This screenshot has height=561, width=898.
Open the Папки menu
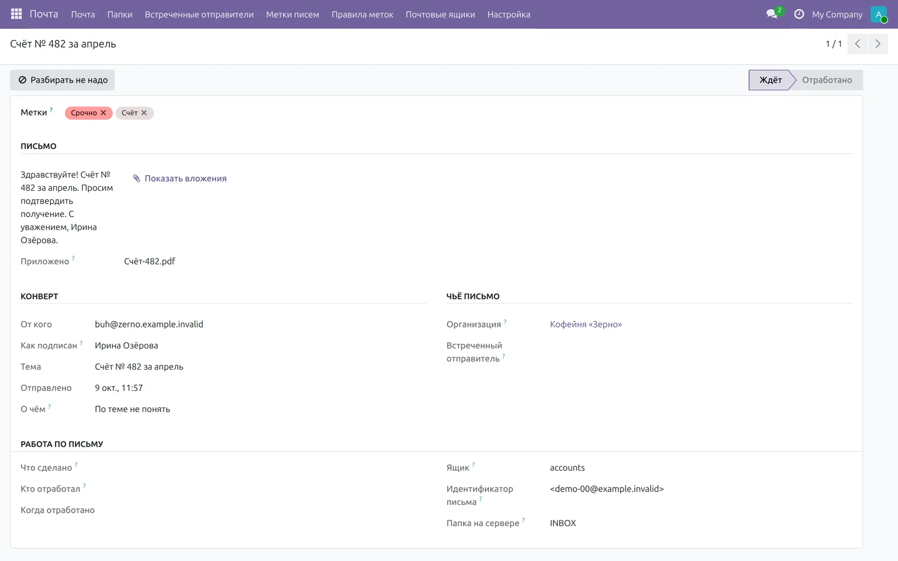tap(120, 15)
